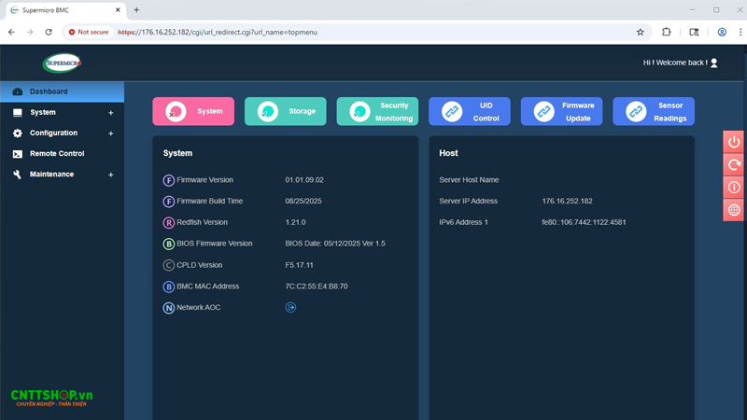The image size is (747, 420).
Task: Open the info icon on right sidebar
Action: [734, 188]
